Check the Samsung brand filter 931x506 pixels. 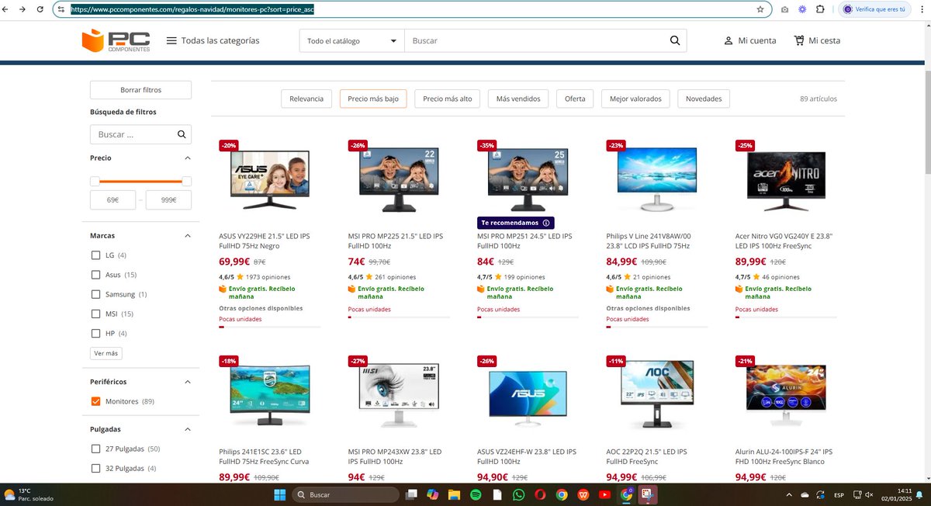[96, 294]
